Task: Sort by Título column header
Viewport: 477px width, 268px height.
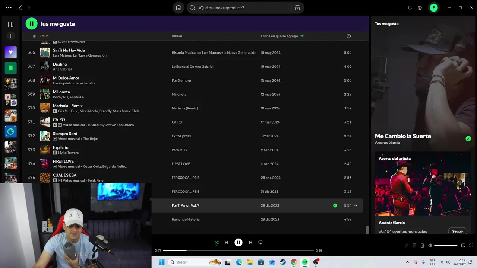Action: (x=44, y=36)
